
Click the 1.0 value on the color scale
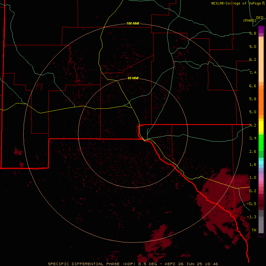click(x=253, y=178)
